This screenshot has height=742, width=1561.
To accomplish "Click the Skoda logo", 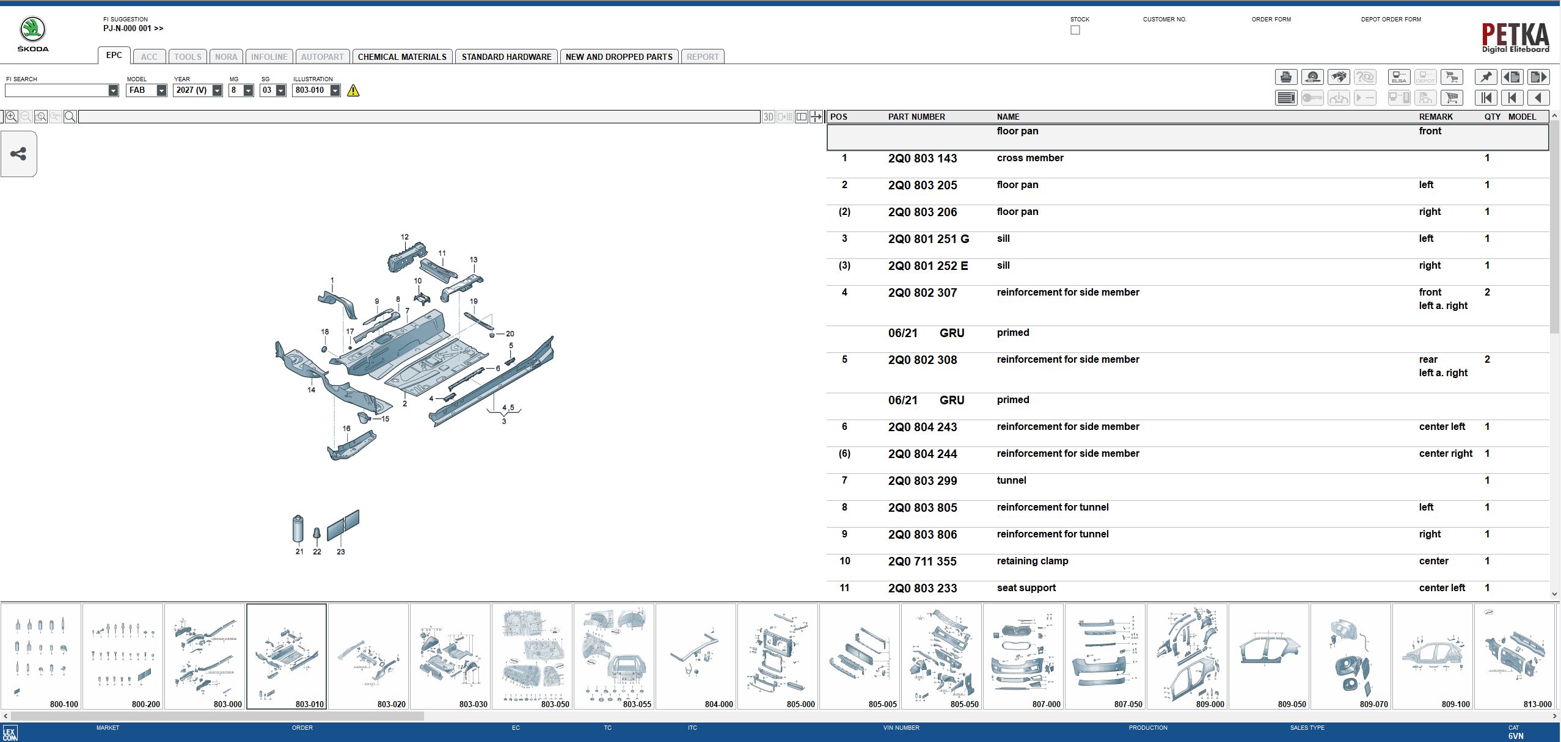I will click(32, 34).
